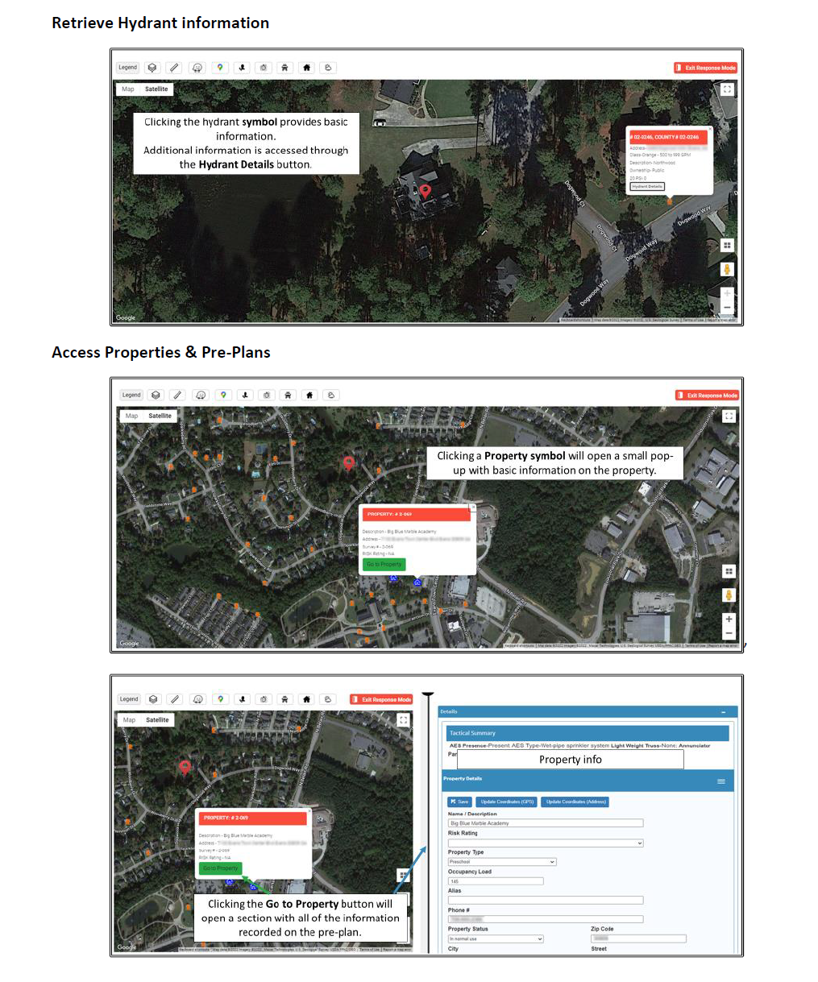
Task: Select the pencil tool above Property symbol map
Action: (178, 395)
